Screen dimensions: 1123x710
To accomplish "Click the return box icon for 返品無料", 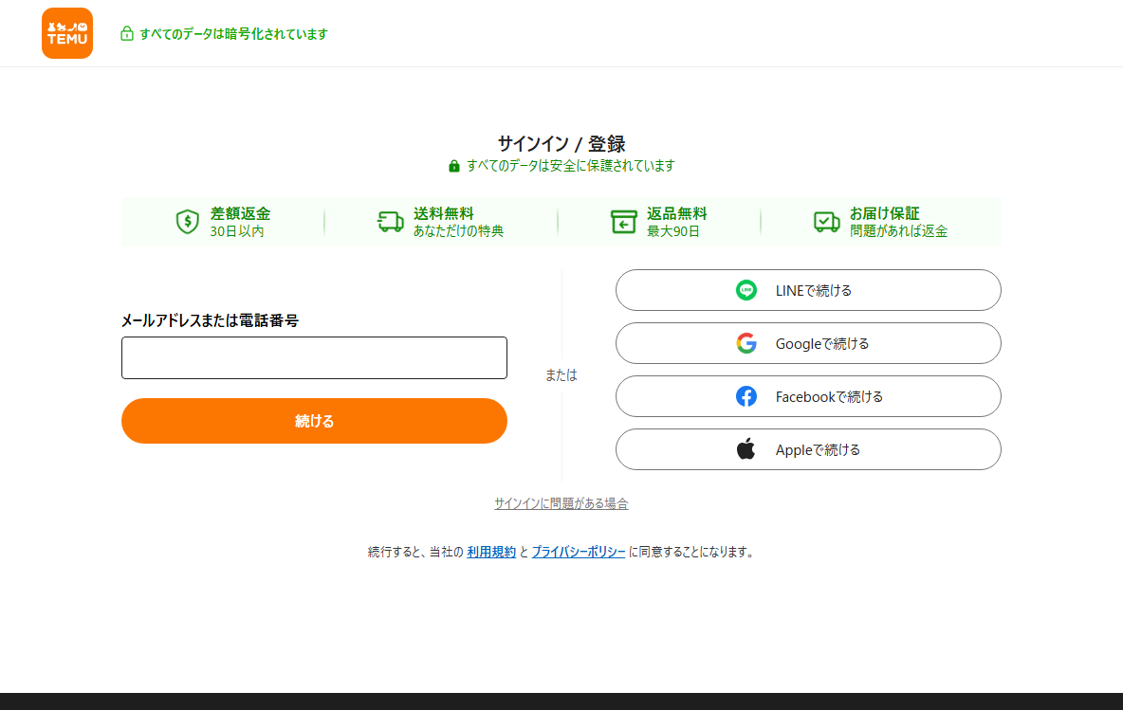I will (x=624, y=222).
